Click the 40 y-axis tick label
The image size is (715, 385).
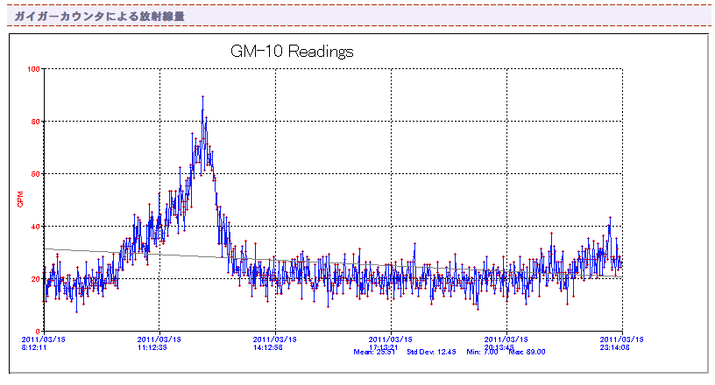(x=35, y=227)
